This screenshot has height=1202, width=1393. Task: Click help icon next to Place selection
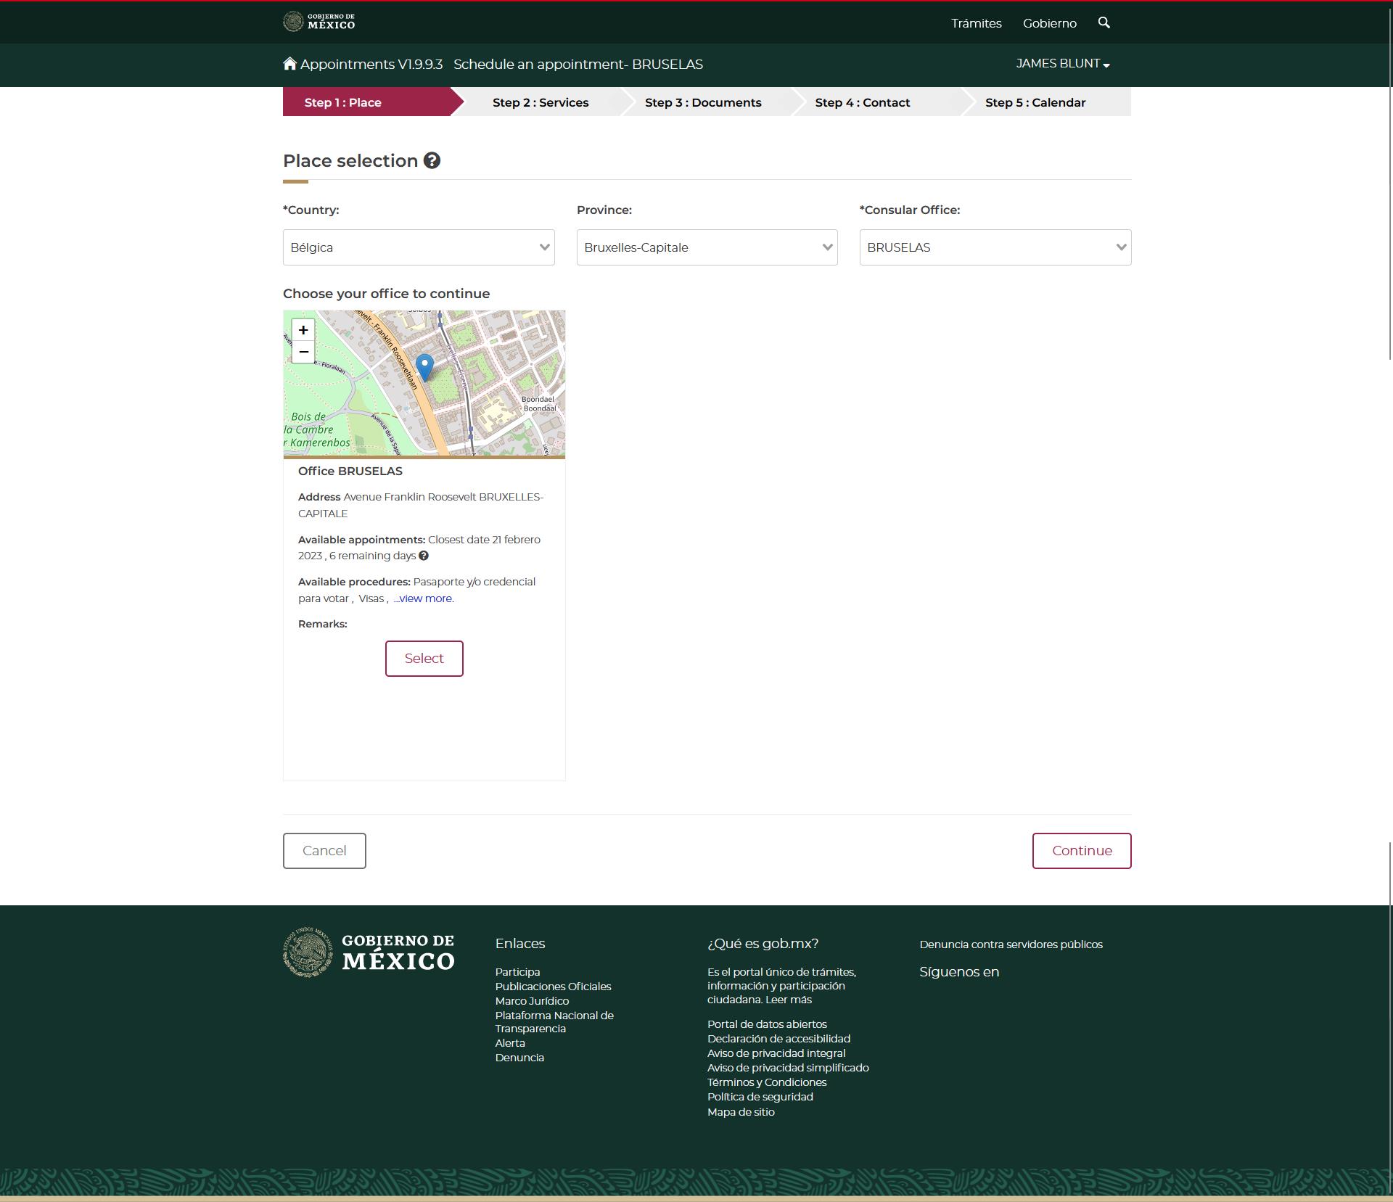[x=432, y=160]
